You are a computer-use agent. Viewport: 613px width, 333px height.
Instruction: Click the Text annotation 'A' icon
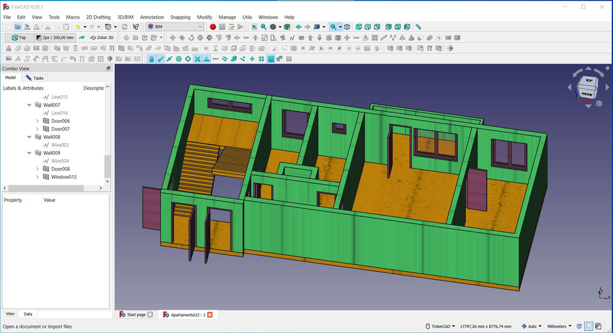click(18, 59)
